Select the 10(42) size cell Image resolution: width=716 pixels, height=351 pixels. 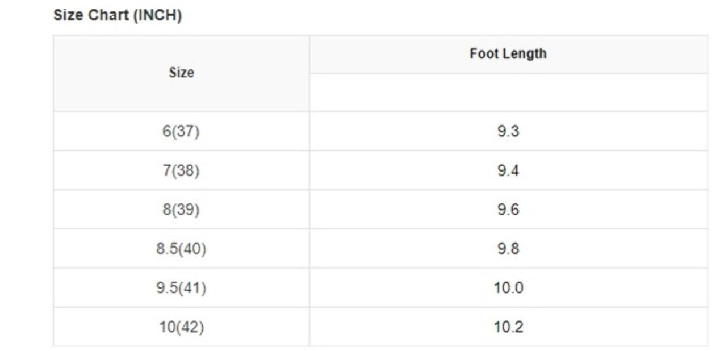[181, 327]
